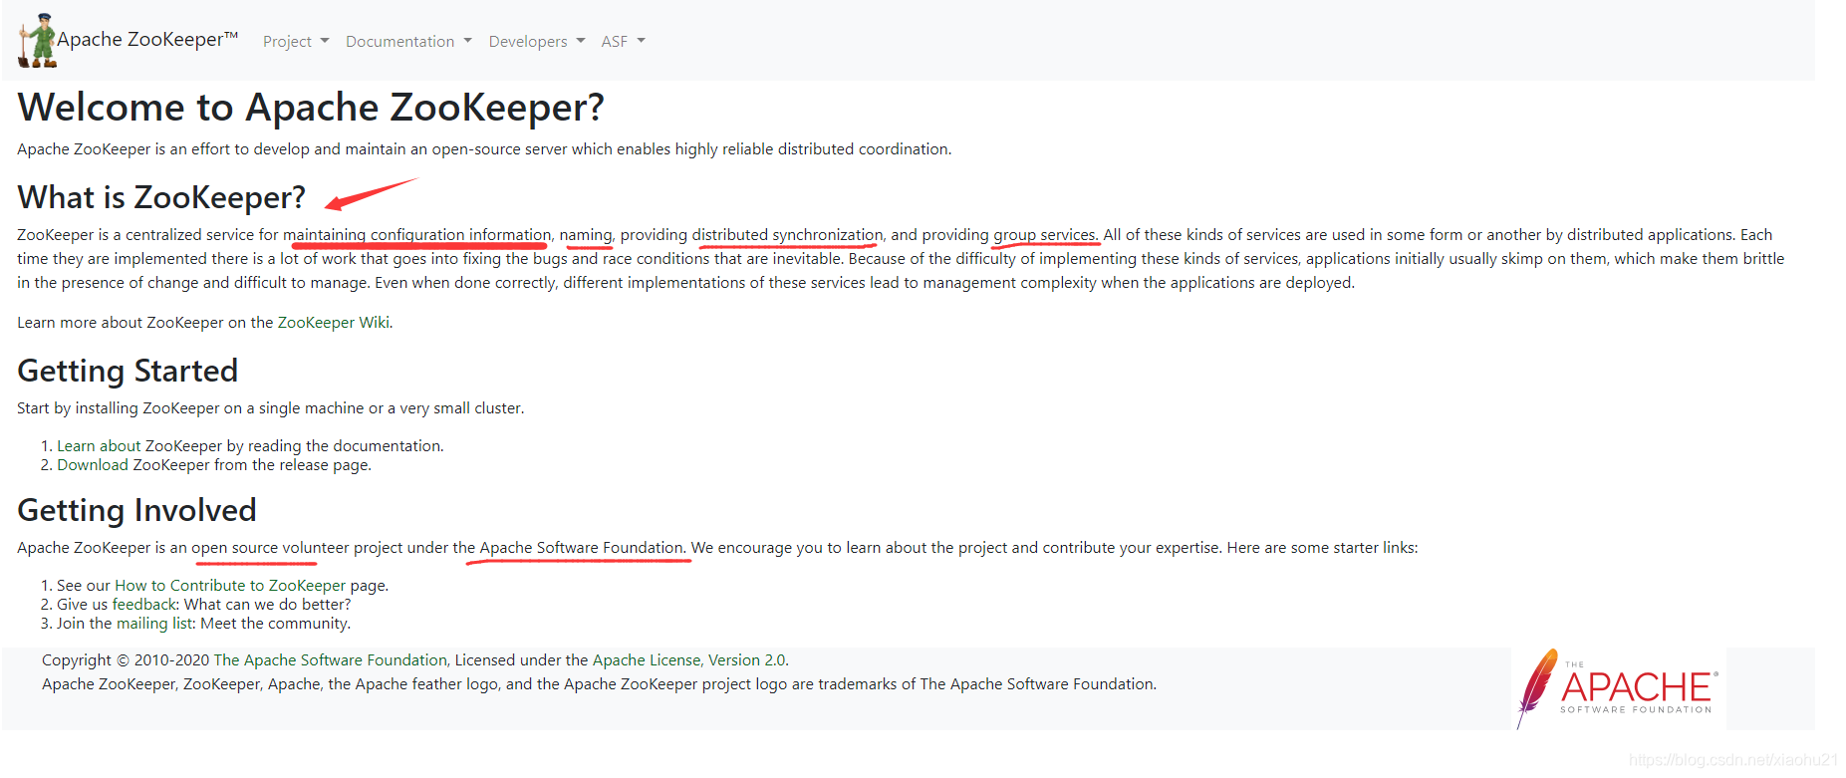
Task: Expand the ASF dropdown menu
Action: pos(624,42)
